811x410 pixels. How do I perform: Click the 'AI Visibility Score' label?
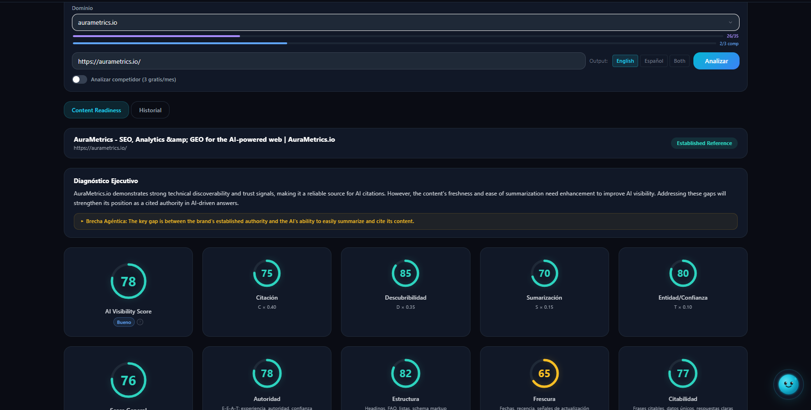click(128, 312)
